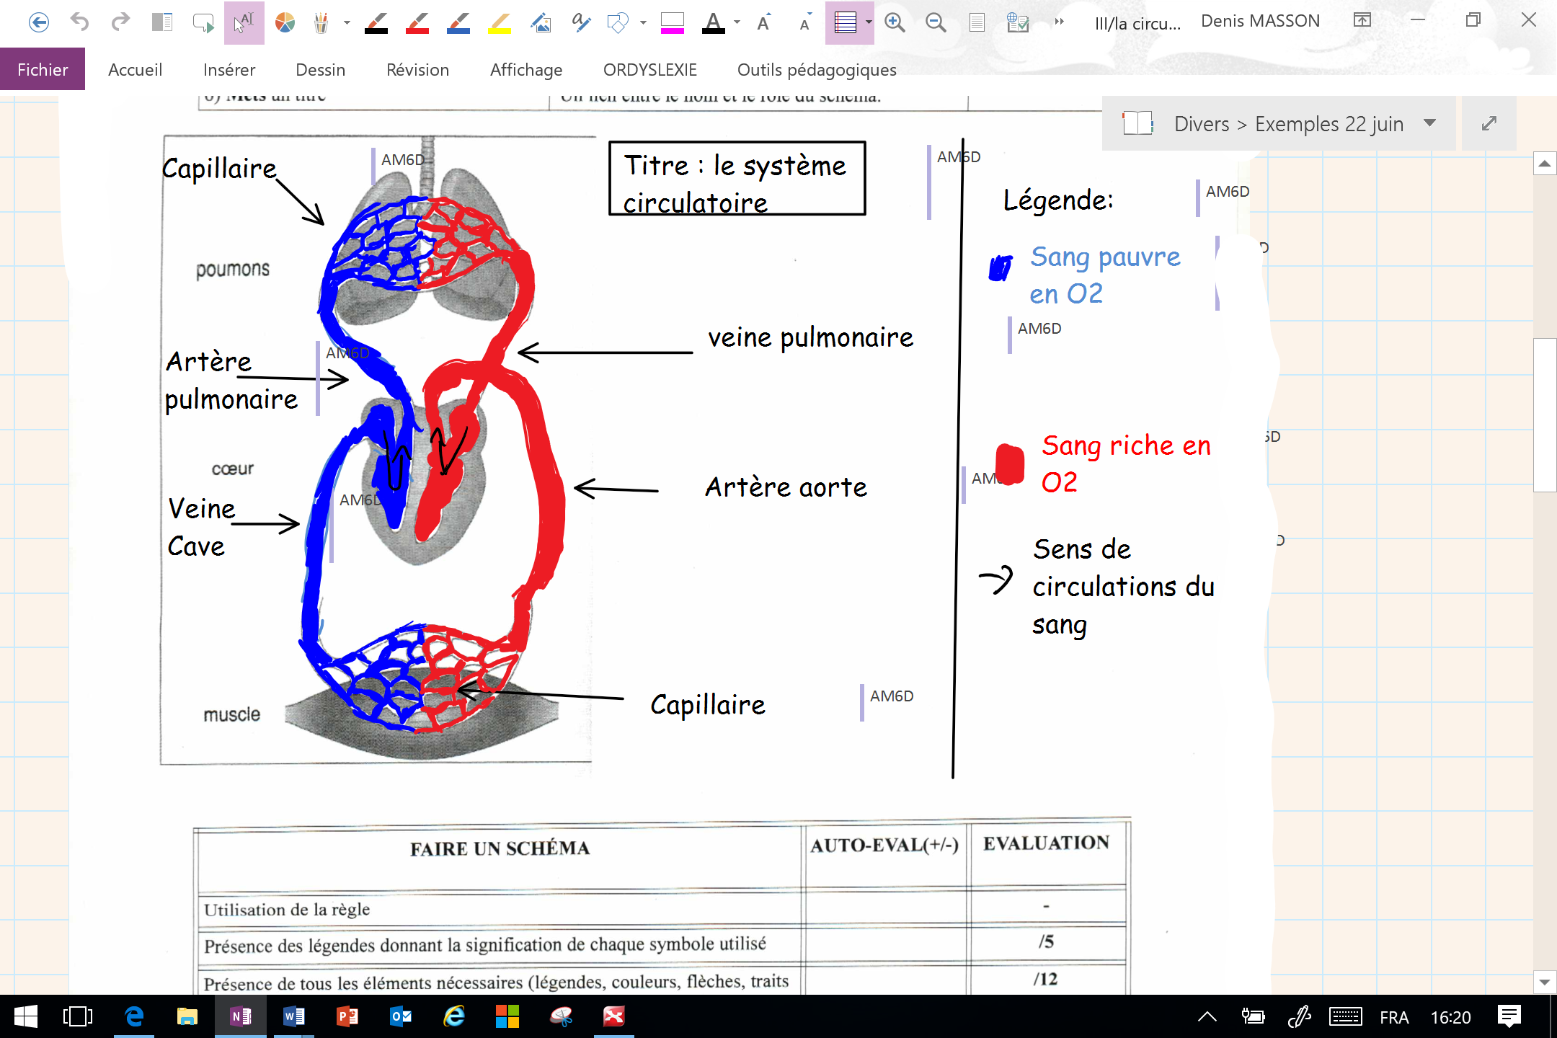The height and width of the screenshot is (1038, 1557).
Task: Open Word from the taskbar
Action: (294, 1016)
